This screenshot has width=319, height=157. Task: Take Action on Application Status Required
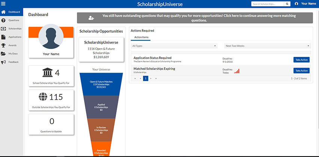pos(301,60)
